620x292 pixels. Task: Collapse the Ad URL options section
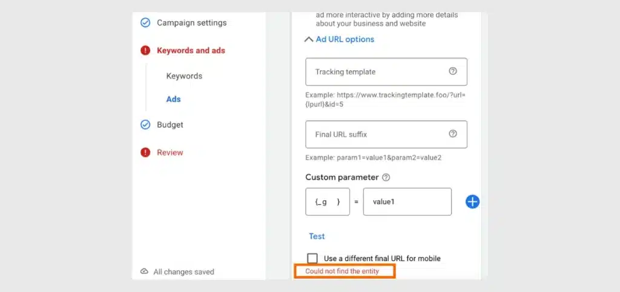[309, 39]
